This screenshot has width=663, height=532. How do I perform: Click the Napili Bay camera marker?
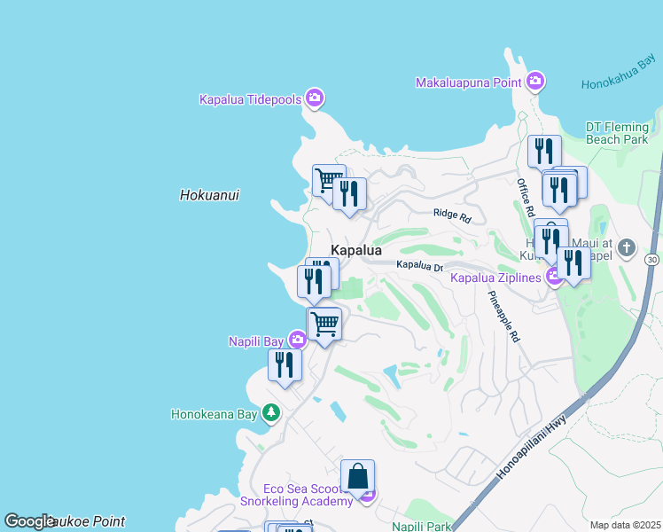pyautogui.click(x=298, y=340)
